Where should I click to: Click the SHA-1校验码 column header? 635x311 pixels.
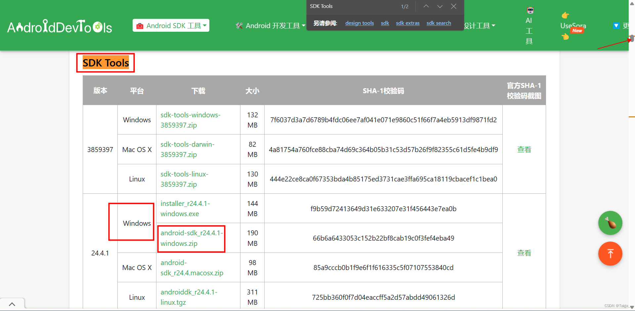click(x=383, y=91)
